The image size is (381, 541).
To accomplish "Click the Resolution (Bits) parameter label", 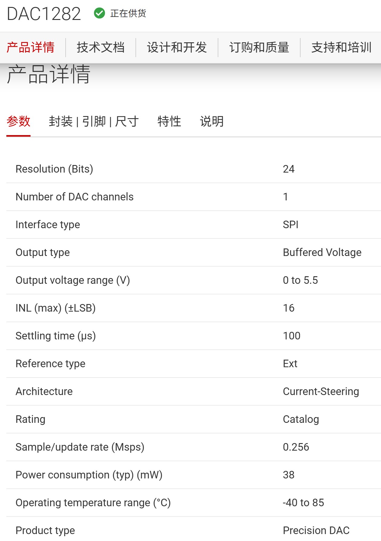I will pos(54,169).
